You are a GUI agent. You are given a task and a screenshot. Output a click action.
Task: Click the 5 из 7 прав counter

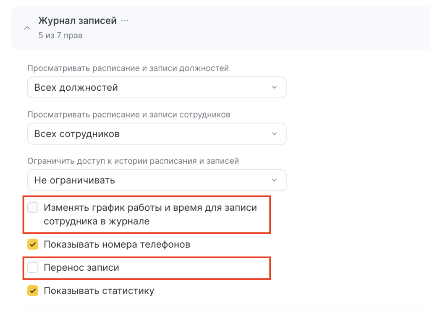[x=60, y=35]
